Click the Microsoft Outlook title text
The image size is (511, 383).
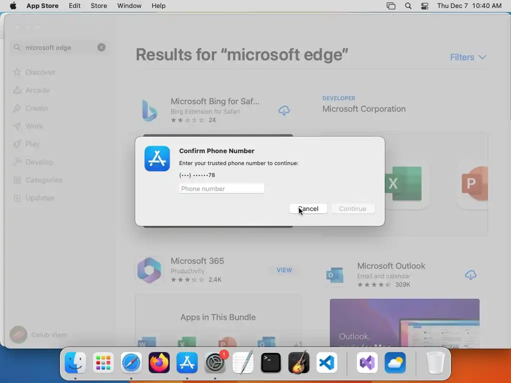(391, 266)
